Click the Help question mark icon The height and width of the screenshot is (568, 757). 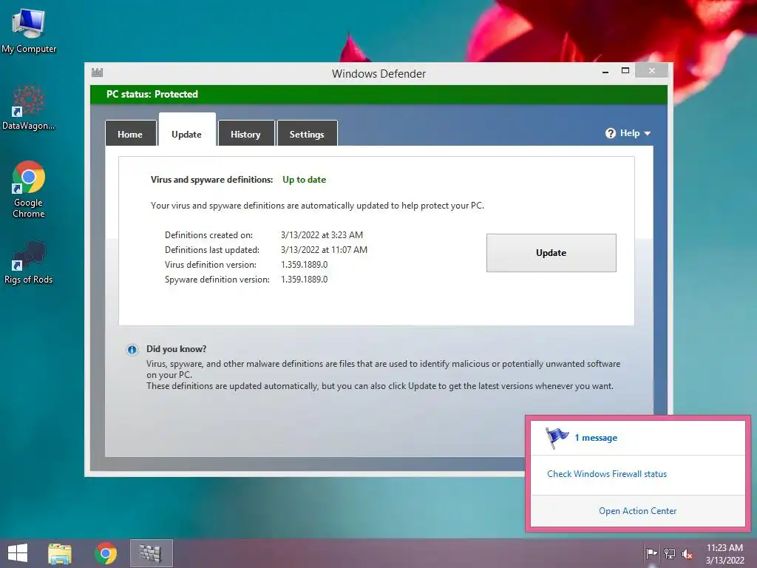[610, 133]
